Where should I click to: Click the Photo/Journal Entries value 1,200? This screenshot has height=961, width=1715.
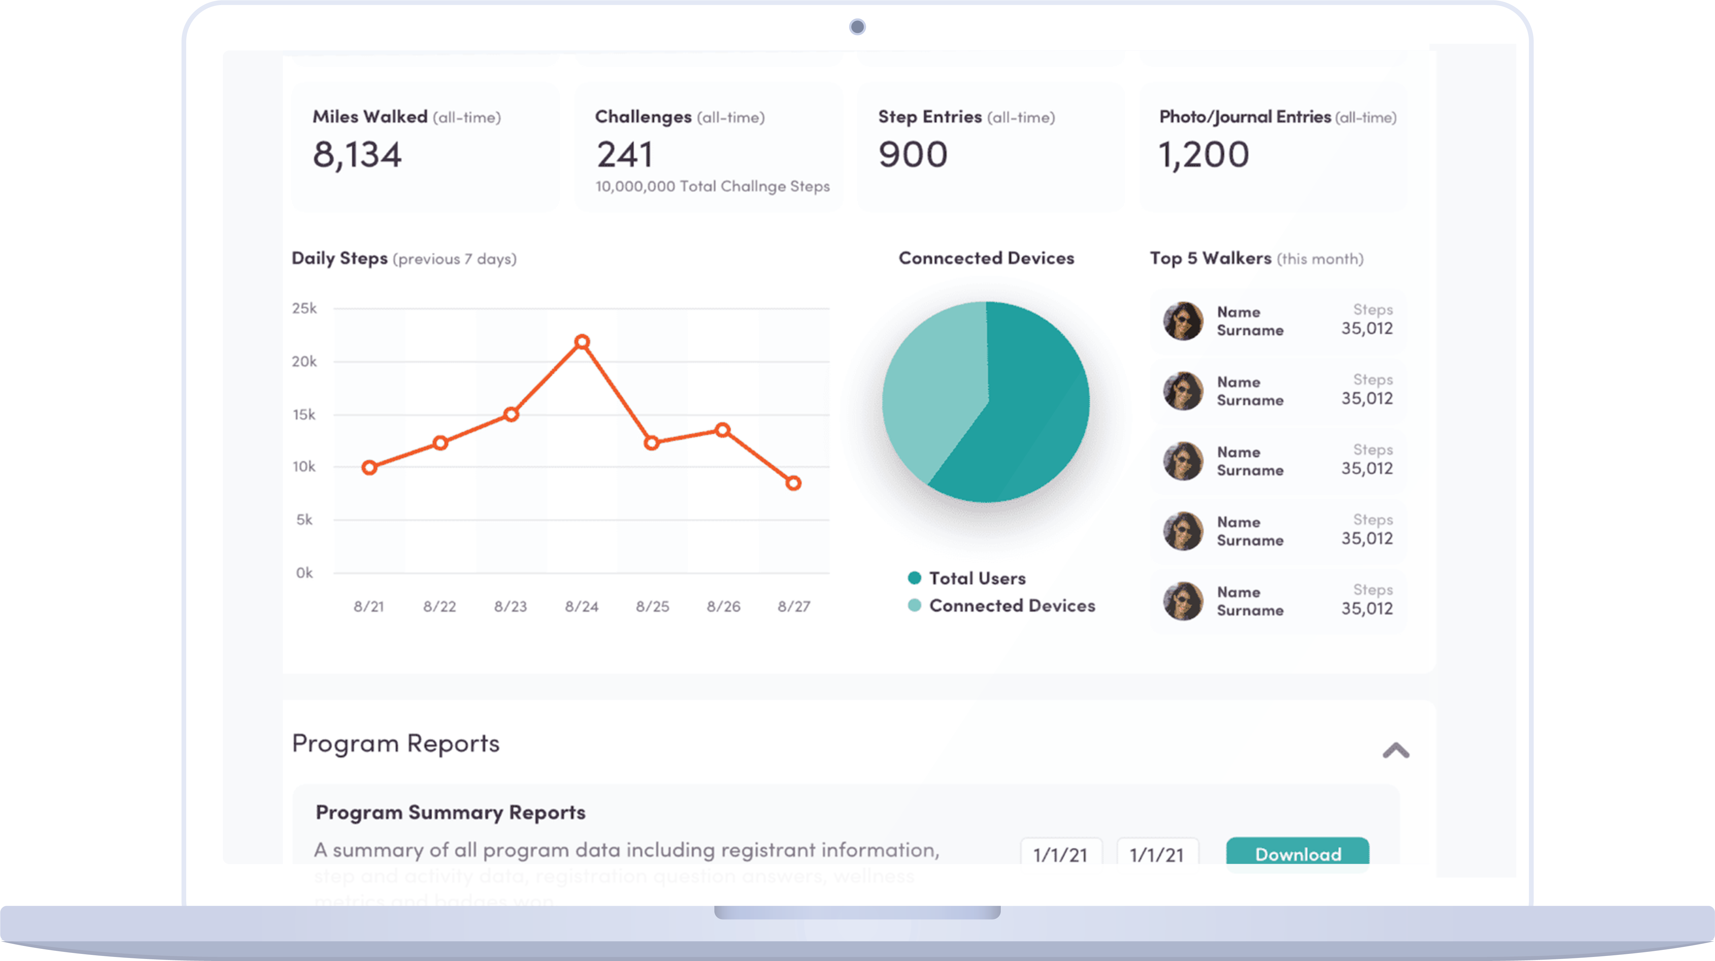(x=1204, y=155)
